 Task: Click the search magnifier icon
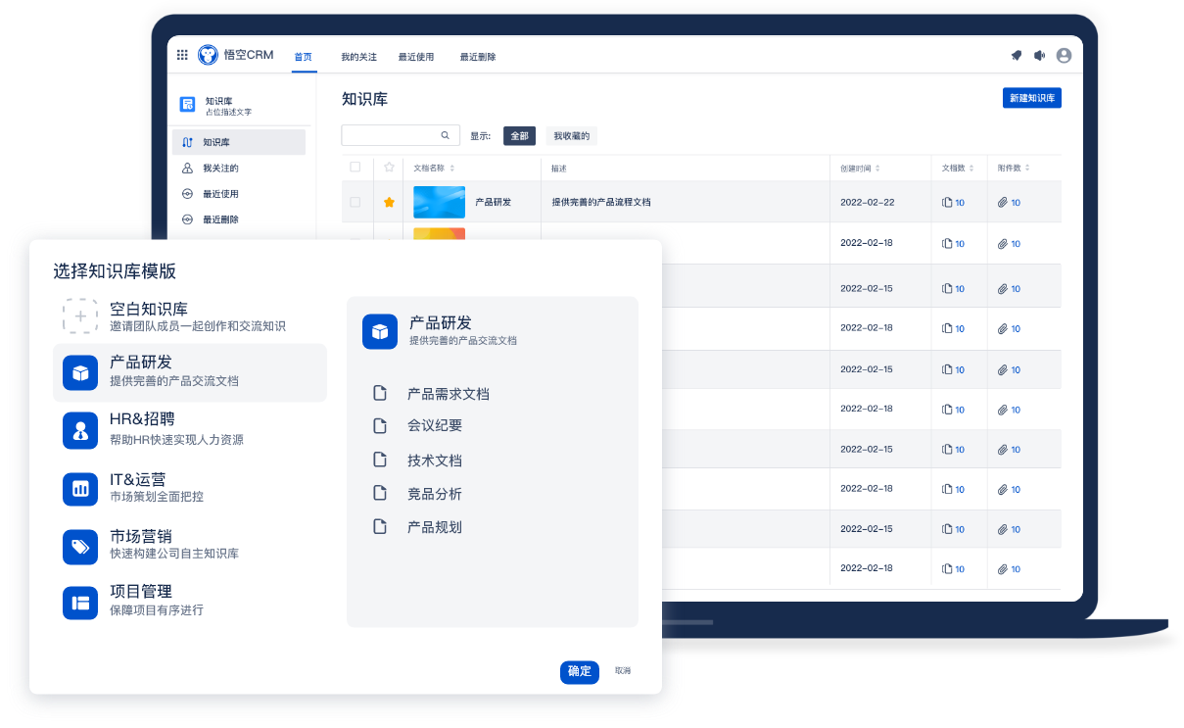[x=445, y=135]
